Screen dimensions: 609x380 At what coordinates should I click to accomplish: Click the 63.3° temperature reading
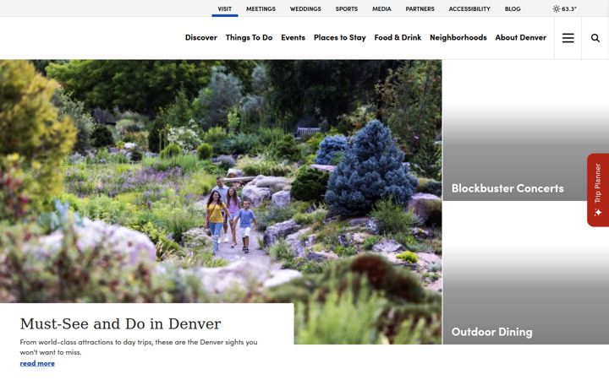[569, 8]
